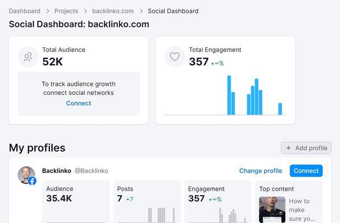The height and width of the screenshot is (223, 340).
Task: Click the plus icon in Add profile
Action: (x=288, y=148)
